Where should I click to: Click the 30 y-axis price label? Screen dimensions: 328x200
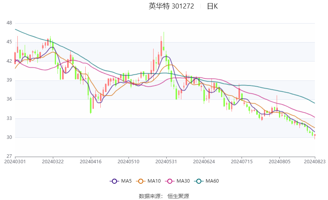(9, 137)
